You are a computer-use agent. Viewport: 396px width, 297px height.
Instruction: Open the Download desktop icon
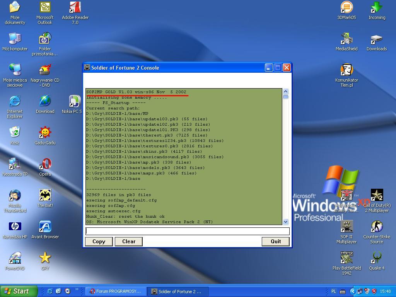point(45,104)
